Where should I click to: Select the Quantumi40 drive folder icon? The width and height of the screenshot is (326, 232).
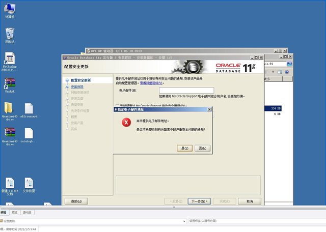(x=9, y=107)
